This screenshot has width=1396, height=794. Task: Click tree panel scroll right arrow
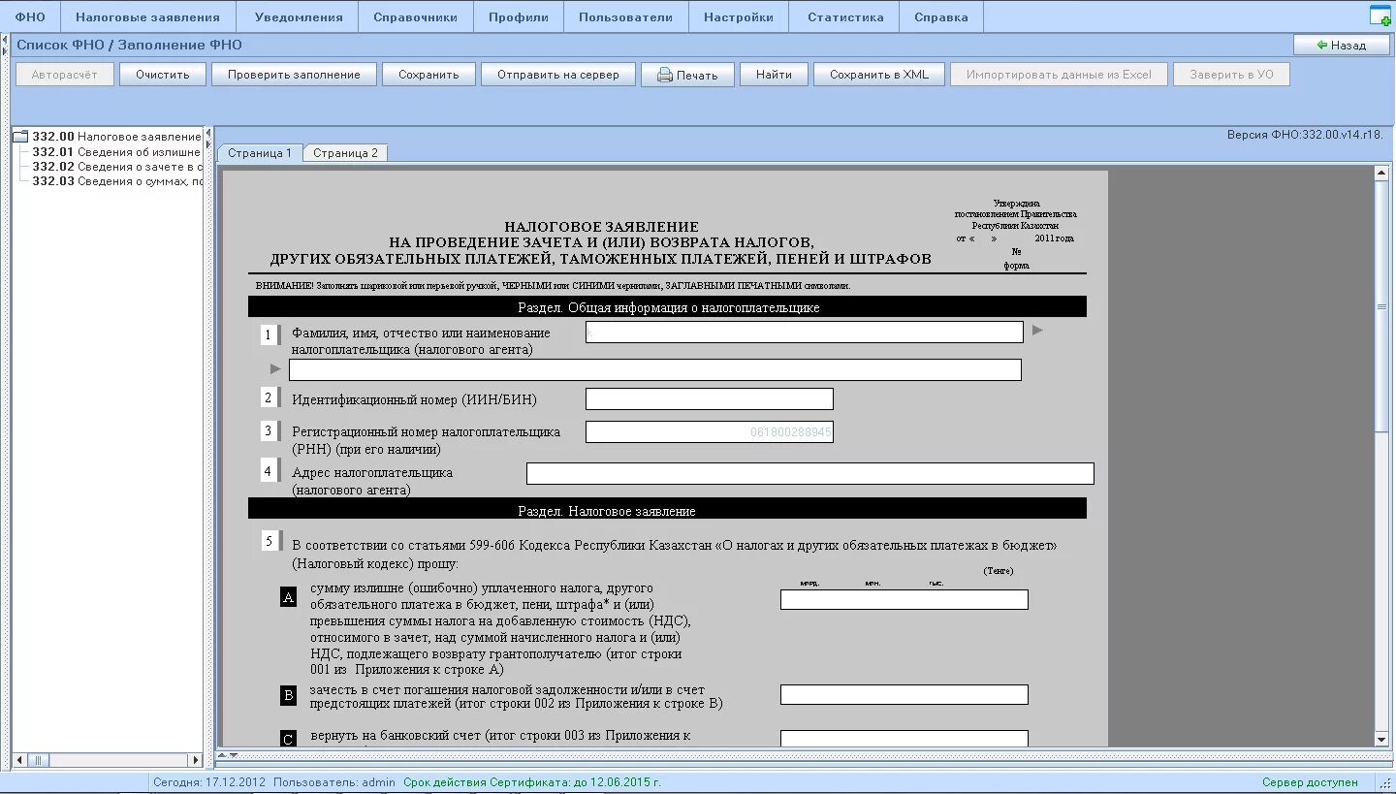pos(196,760)
